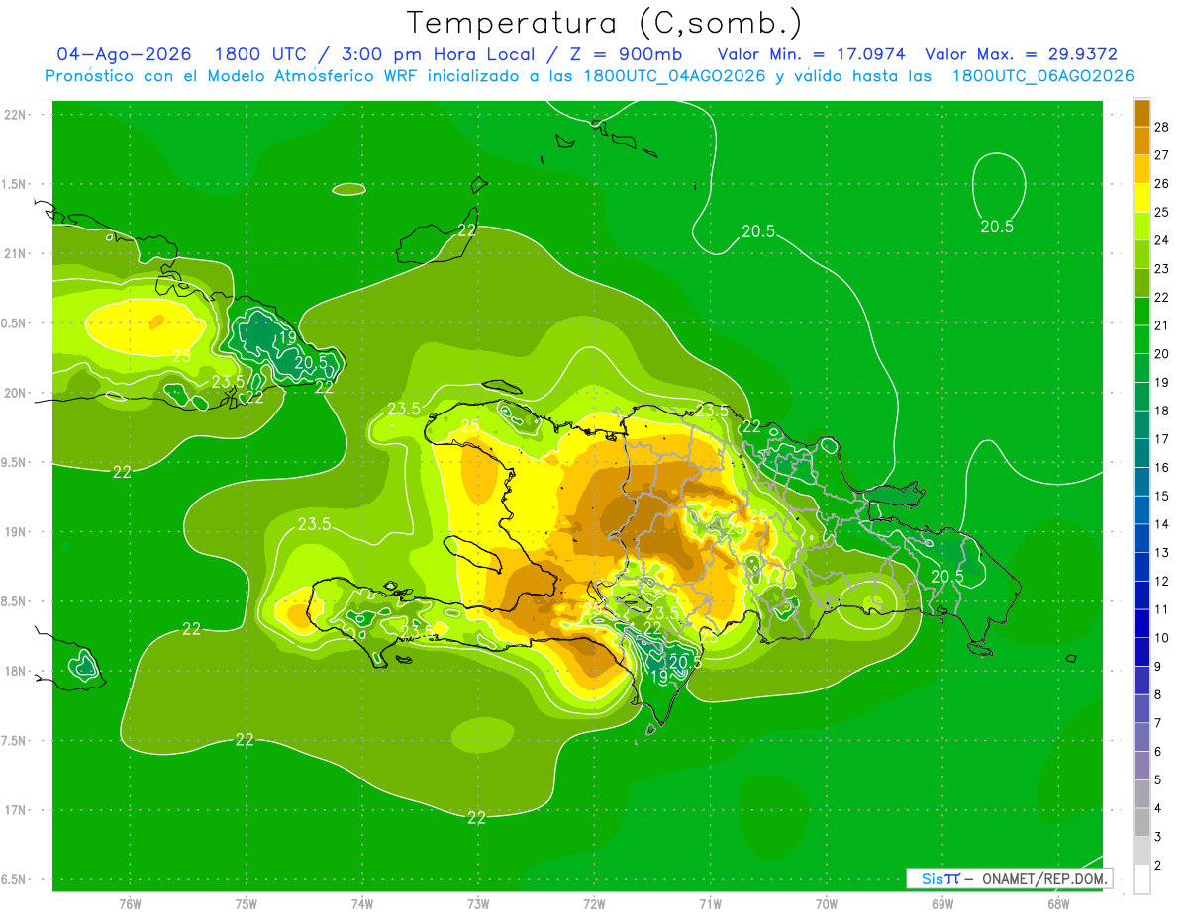Viewport: 1188px width, 917px height.
Task: Click the '72W' longitude axis label
Action: point(594,903)
